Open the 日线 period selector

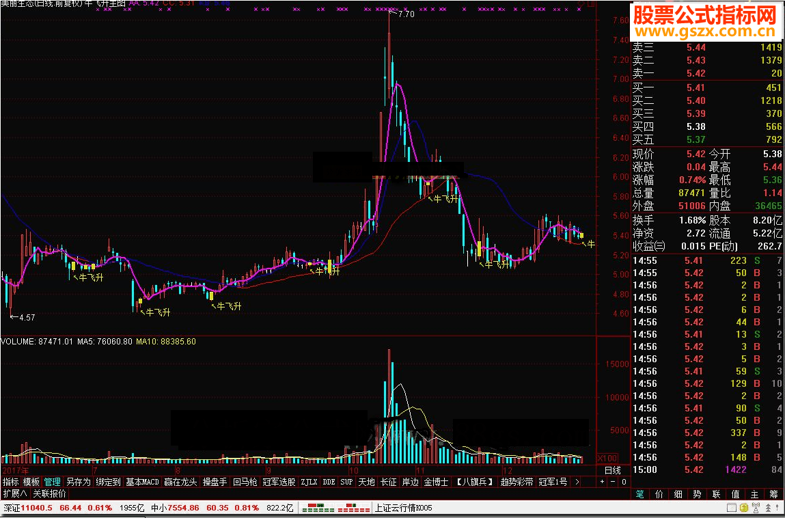(613, 470)
